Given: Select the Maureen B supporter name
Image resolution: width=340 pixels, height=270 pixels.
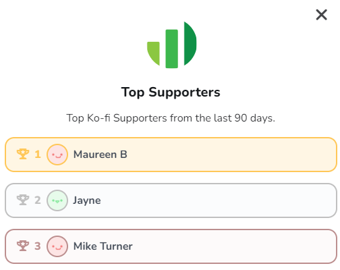Looking at the screenshot, I should click(101, 155).
